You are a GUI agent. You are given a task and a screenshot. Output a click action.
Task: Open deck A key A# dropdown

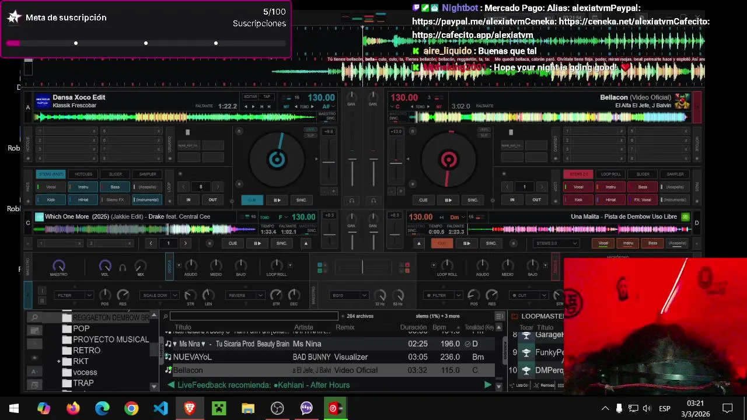coord(327,107)
